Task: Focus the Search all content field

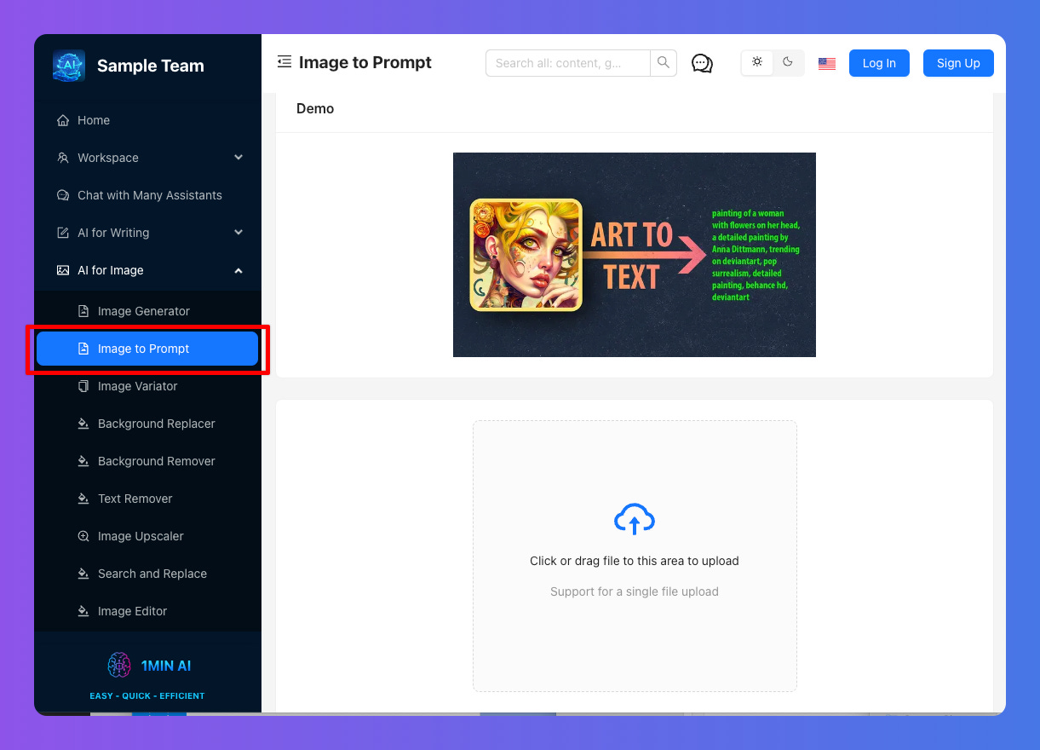Action: pyautogui.click(x=568, y=63)
